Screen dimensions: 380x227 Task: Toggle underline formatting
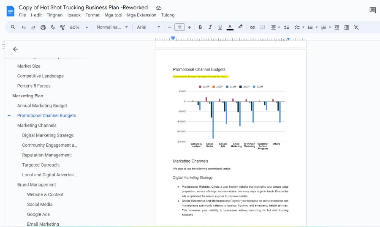(220, 27)
